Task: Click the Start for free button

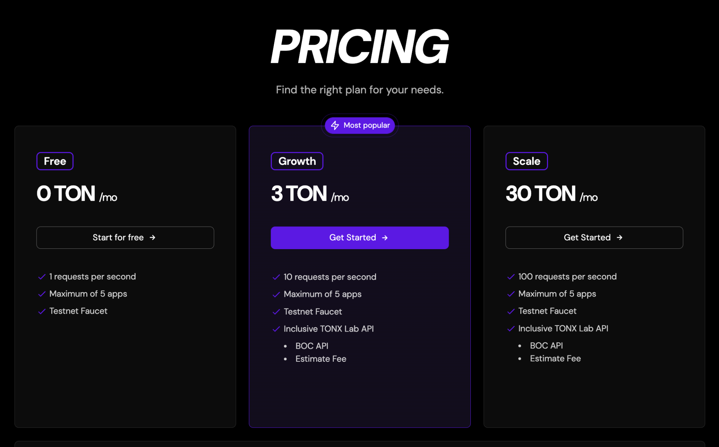Action: point(125,238)
